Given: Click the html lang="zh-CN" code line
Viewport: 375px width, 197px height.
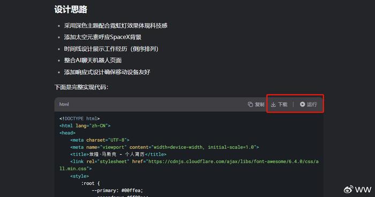Looking at the screenshot, I should coord(85,126).
